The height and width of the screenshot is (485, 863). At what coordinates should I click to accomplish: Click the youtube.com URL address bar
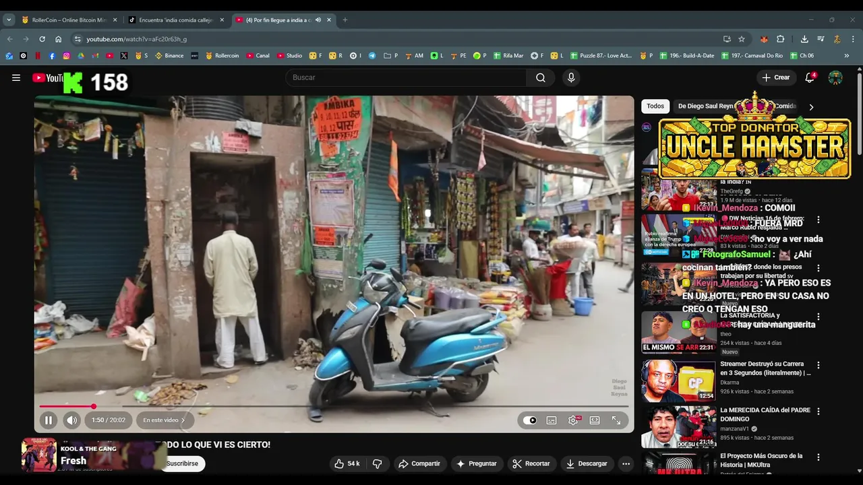click(396, 39)
